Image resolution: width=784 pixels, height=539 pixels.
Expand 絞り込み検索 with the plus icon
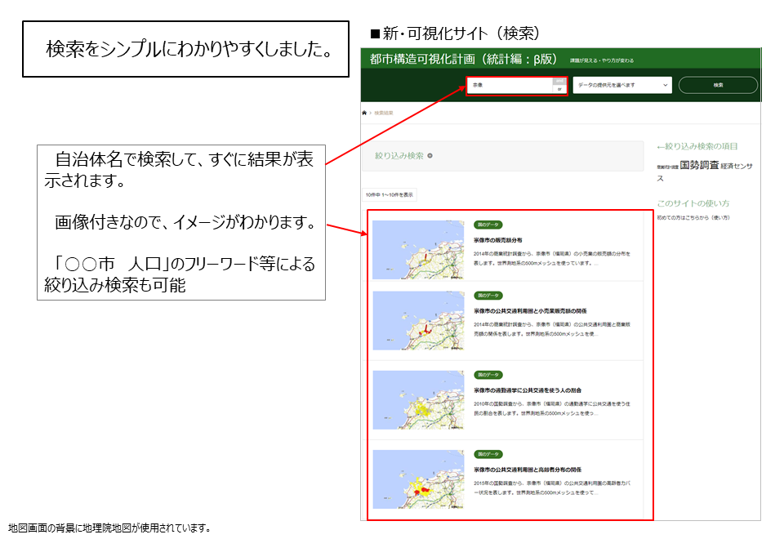[x=430, y=156]
